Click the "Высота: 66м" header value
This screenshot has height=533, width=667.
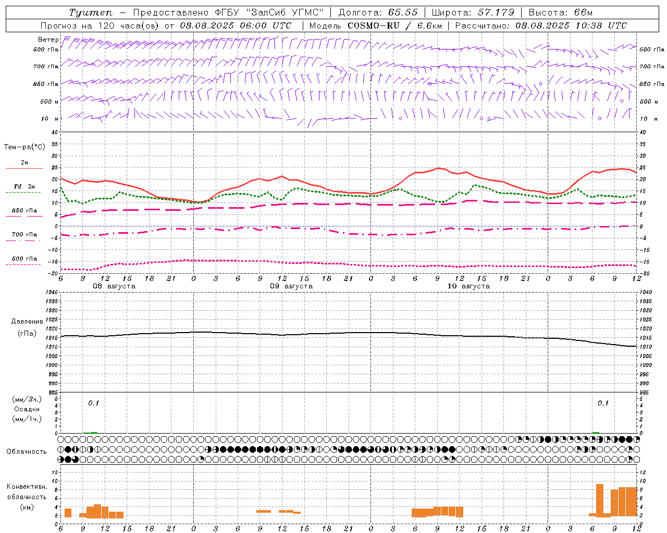[x=561, y=12]
